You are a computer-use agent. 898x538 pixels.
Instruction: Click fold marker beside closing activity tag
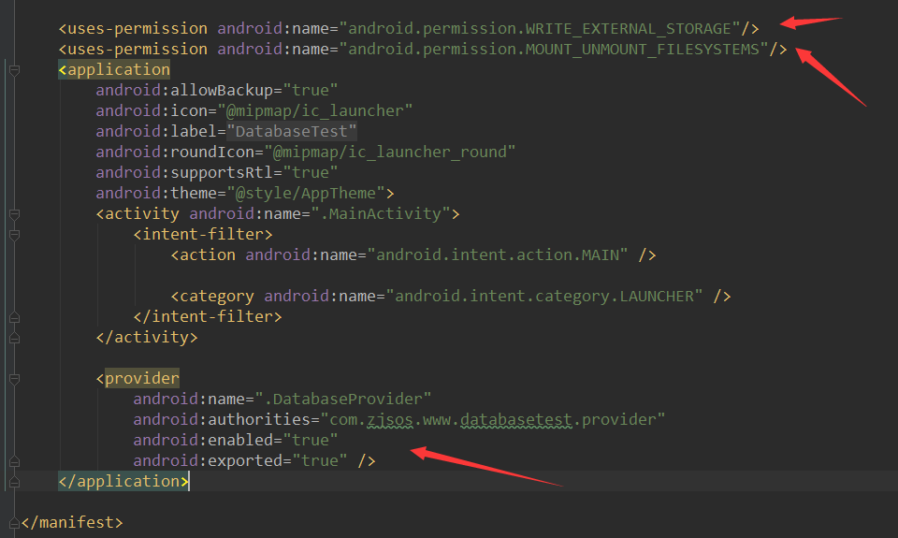14,338
